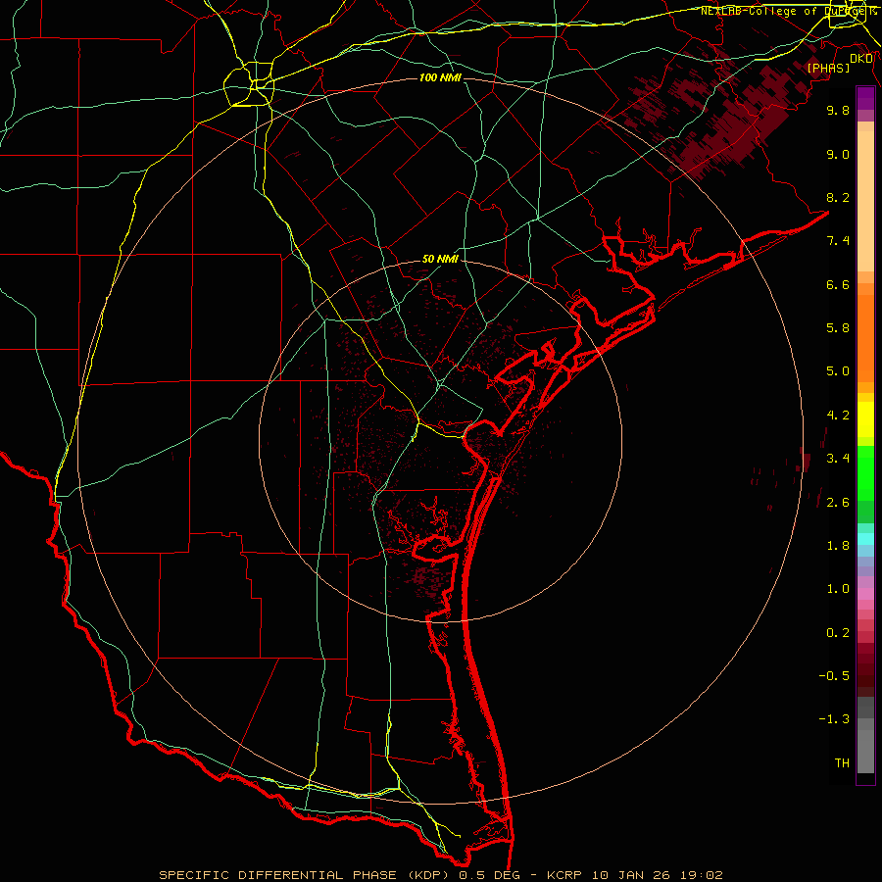Click the 1.0 scale label

(838, 589)
